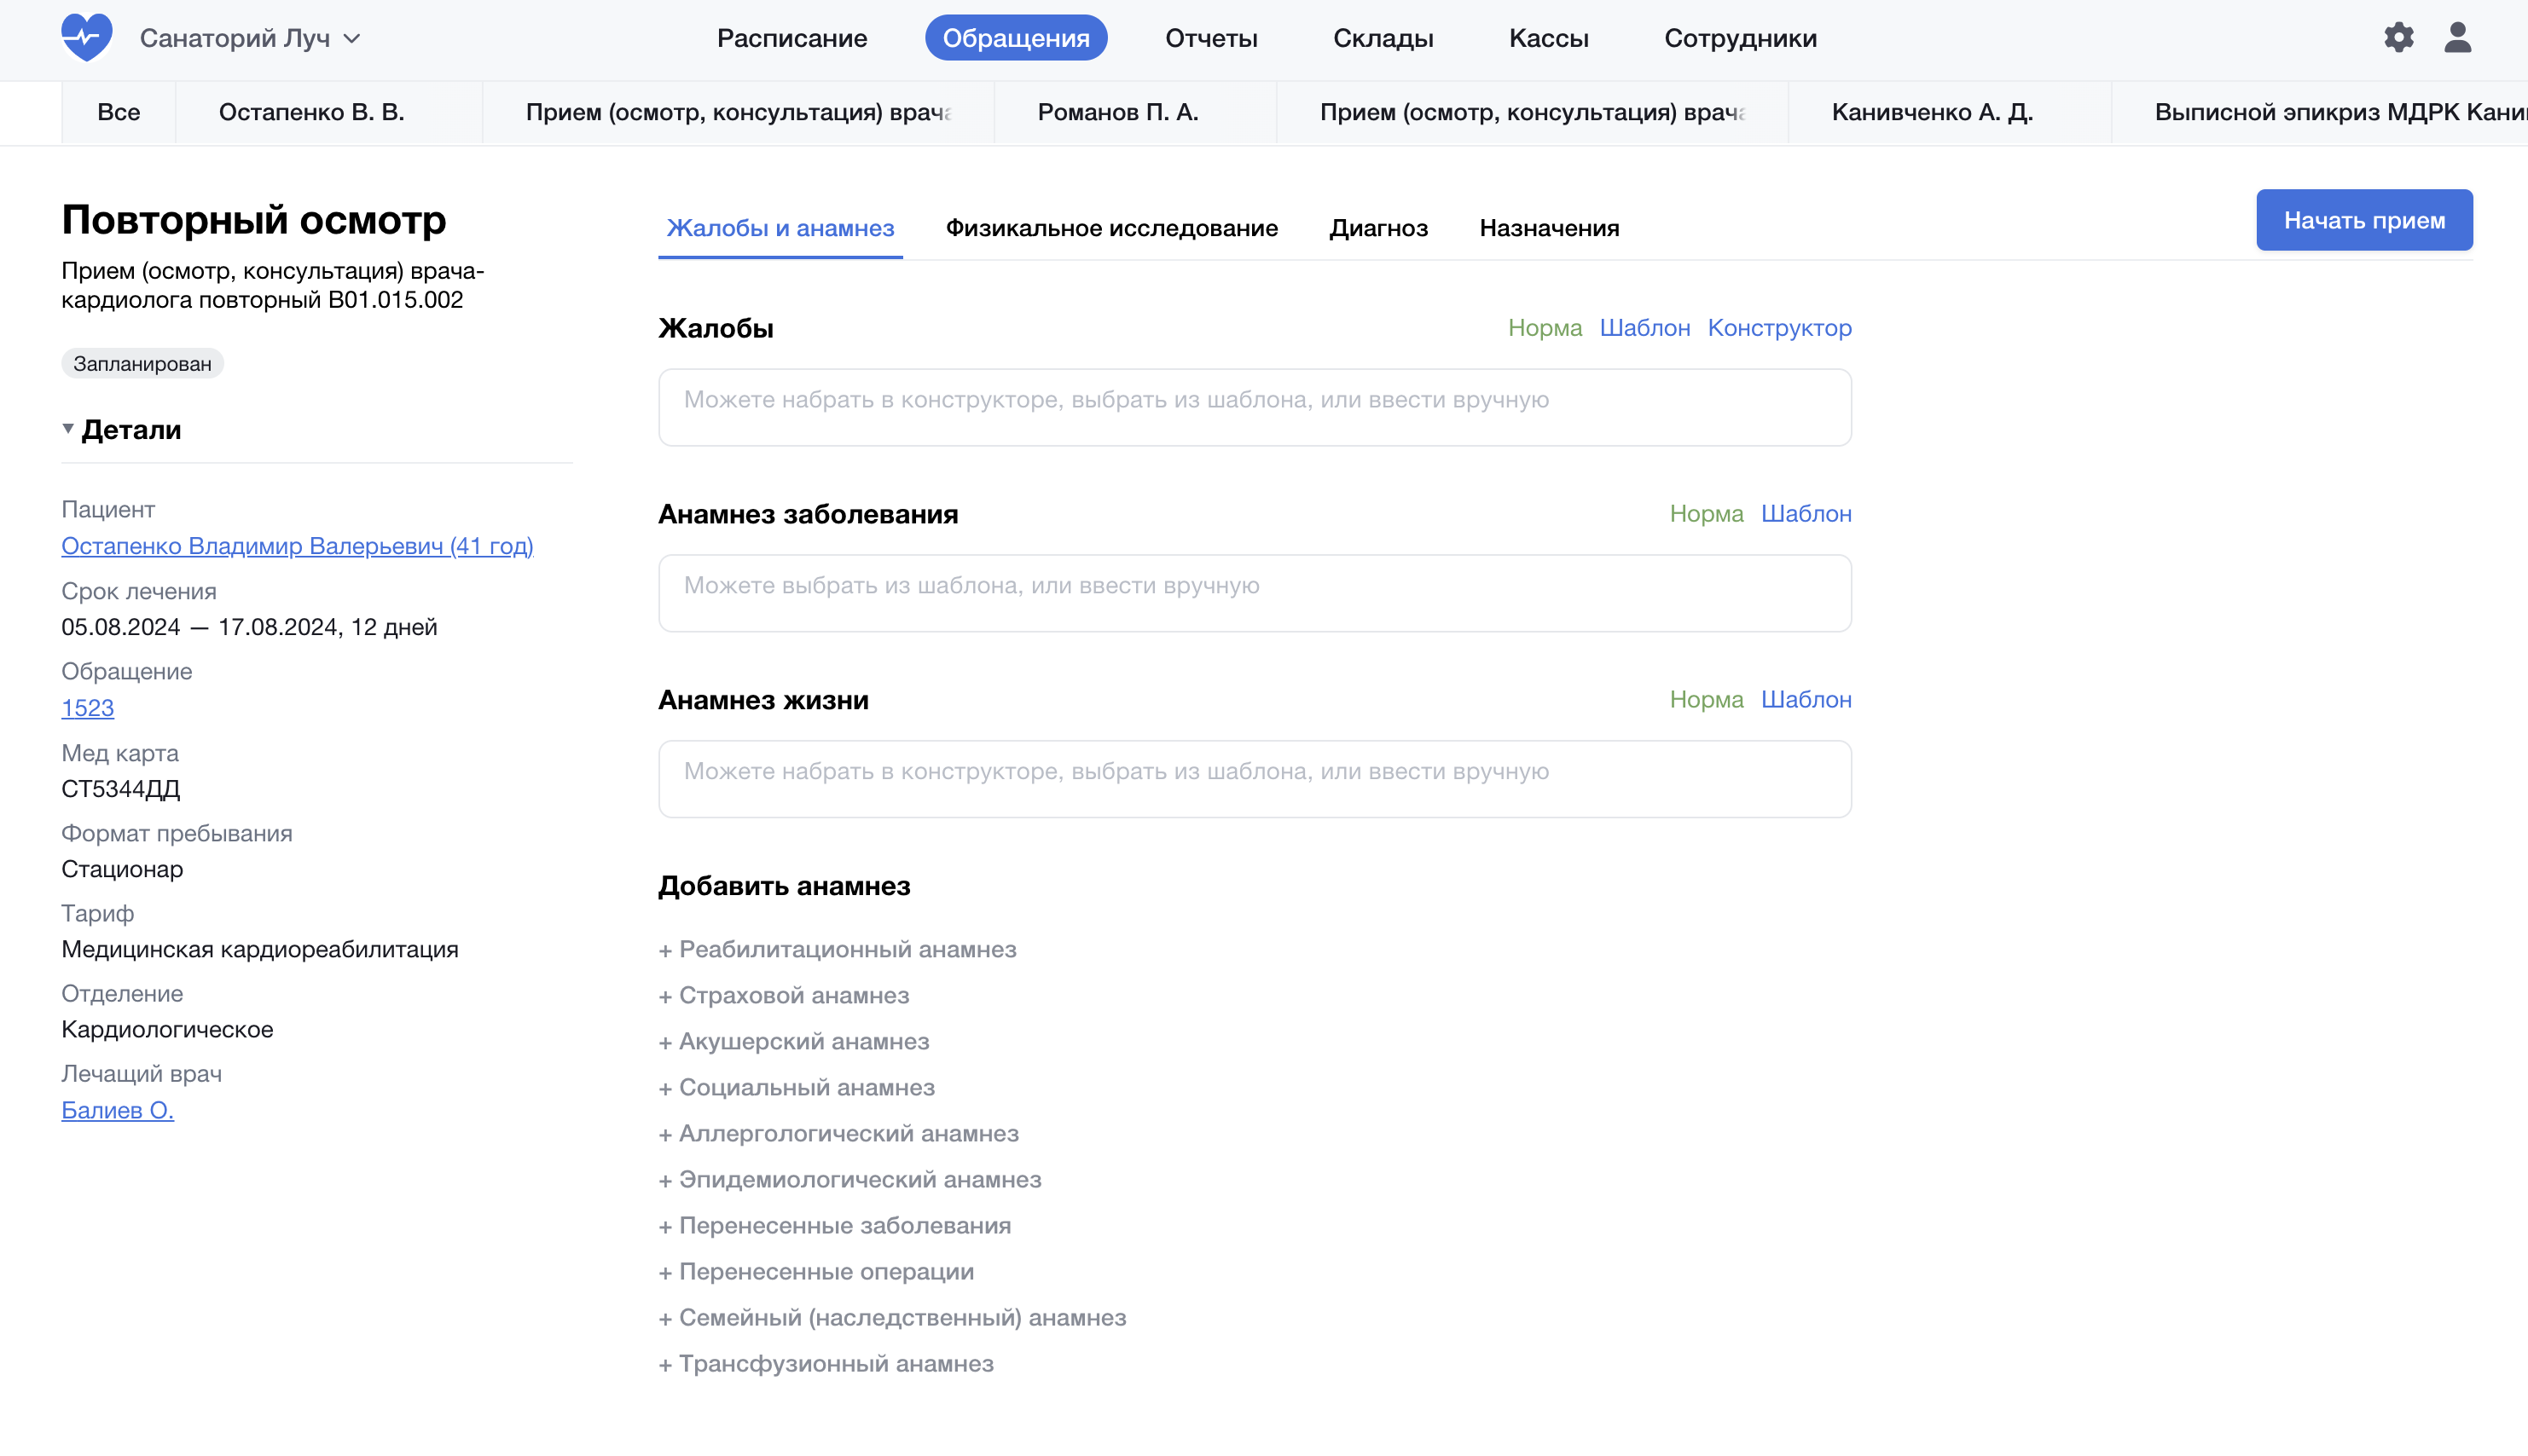Add Аллергологический анамнез section

(x=838, y=1133)
